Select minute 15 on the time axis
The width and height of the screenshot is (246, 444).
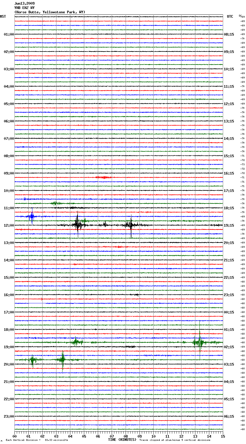coord(223,436)
